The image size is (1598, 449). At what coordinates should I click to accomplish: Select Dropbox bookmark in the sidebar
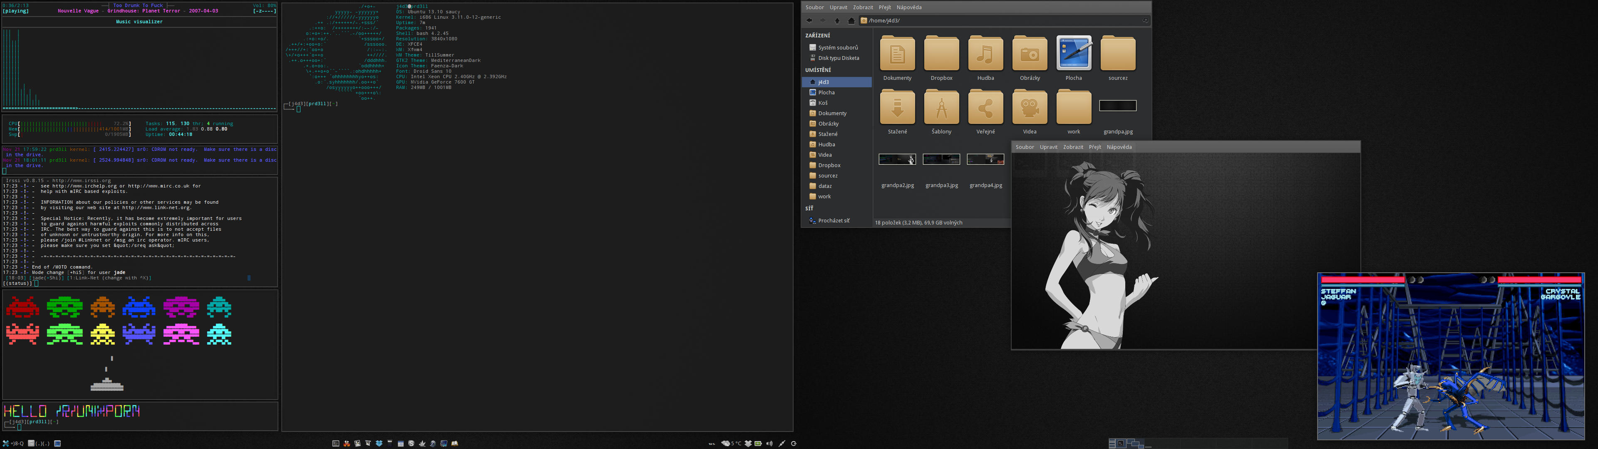click(x=837, y=165)
